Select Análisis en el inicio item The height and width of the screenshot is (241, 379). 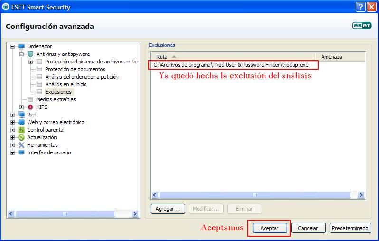66,84
